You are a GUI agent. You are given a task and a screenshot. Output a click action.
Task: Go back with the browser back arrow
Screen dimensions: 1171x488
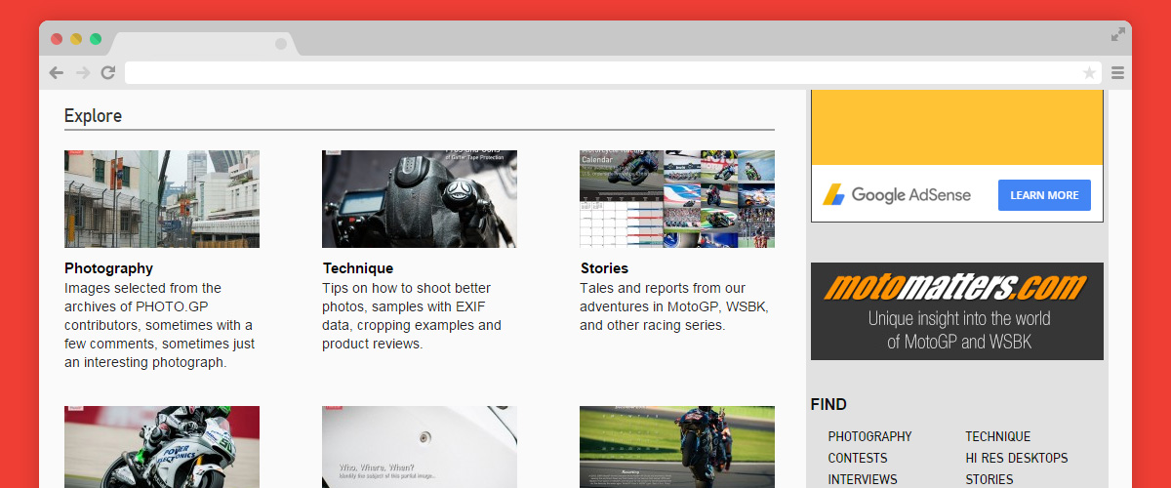(x=57, y=72)
